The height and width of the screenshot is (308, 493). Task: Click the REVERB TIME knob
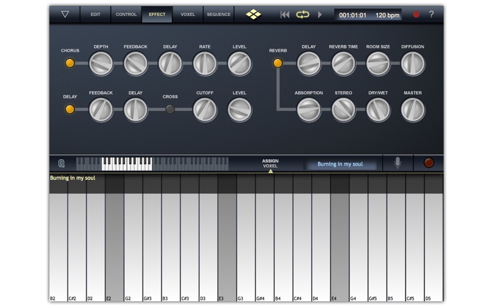(x=343, y=63)
